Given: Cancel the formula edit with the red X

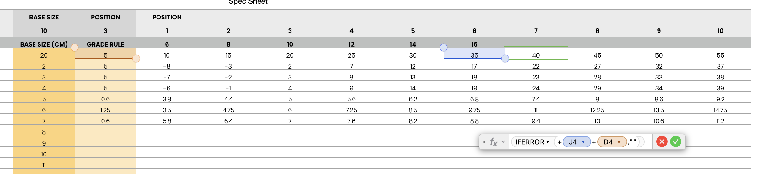Looking at the screenshot, I should (662, 142).
